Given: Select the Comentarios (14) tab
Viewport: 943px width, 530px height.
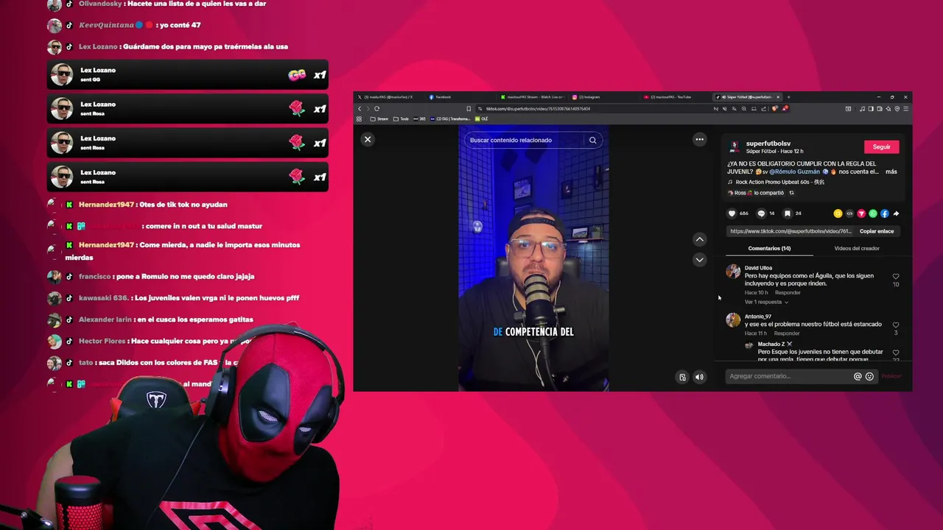Looking at the screenshot, I should point(769,248).
